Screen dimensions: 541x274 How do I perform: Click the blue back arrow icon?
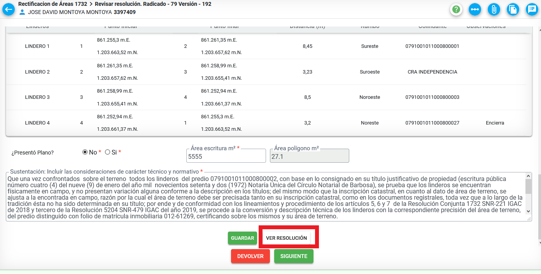click(x=8, y=9)
